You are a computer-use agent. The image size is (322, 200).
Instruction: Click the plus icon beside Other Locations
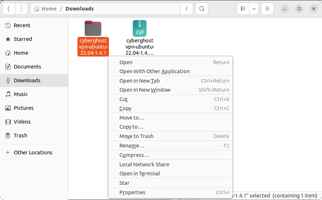(x=8, y=153)
